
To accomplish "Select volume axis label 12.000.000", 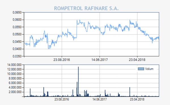I will pyautogui.click(x=14, y=69).
